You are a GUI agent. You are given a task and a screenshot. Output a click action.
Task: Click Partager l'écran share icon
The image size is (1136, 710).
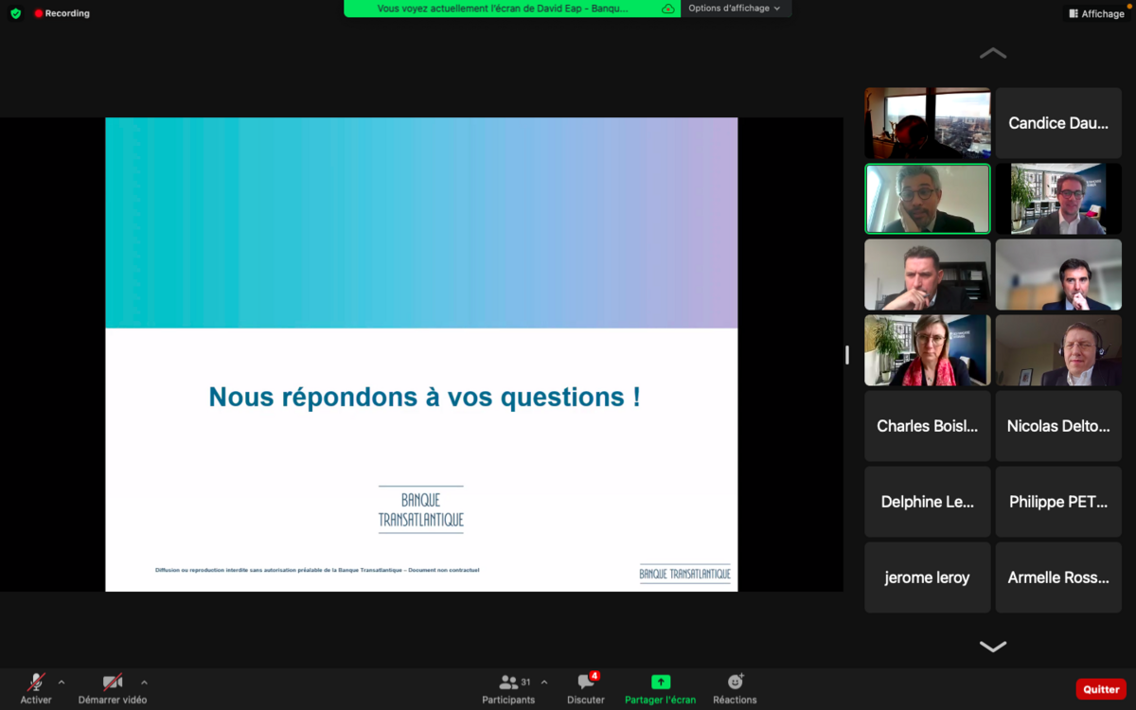pos(660,682)
